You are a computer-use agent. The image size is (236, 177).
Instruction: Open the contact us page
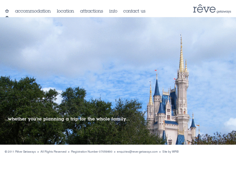134,11
